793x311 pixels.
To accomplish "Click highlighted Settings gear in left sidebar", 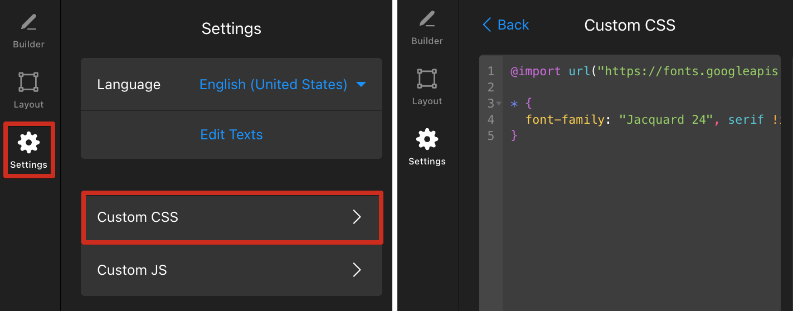I will [x=28, y=143].
